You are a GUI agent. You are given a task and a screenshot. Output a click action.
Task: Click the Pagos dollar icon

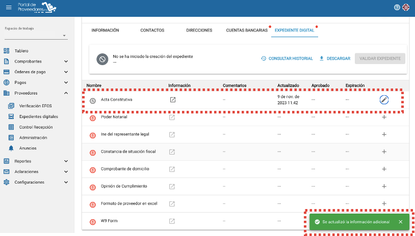[6, 82]
